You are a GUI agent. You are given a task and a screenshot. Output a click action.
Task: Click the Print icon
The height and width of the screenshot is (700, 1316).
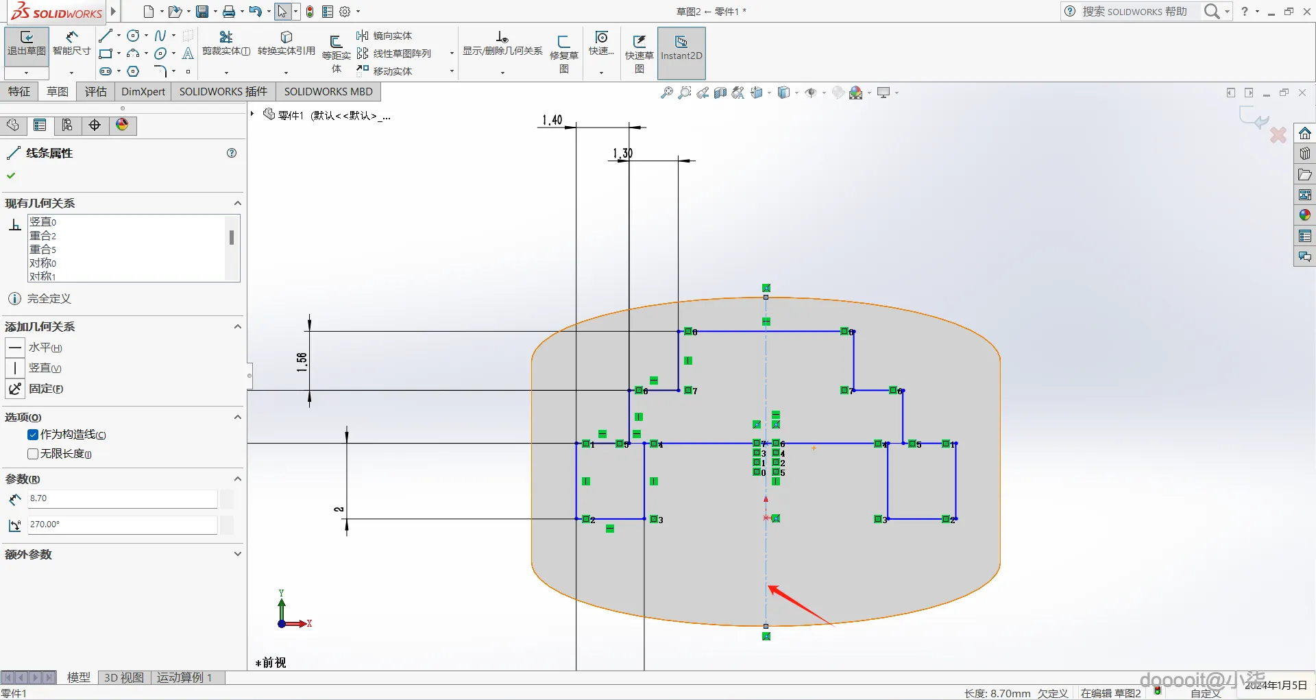[229, 12]
